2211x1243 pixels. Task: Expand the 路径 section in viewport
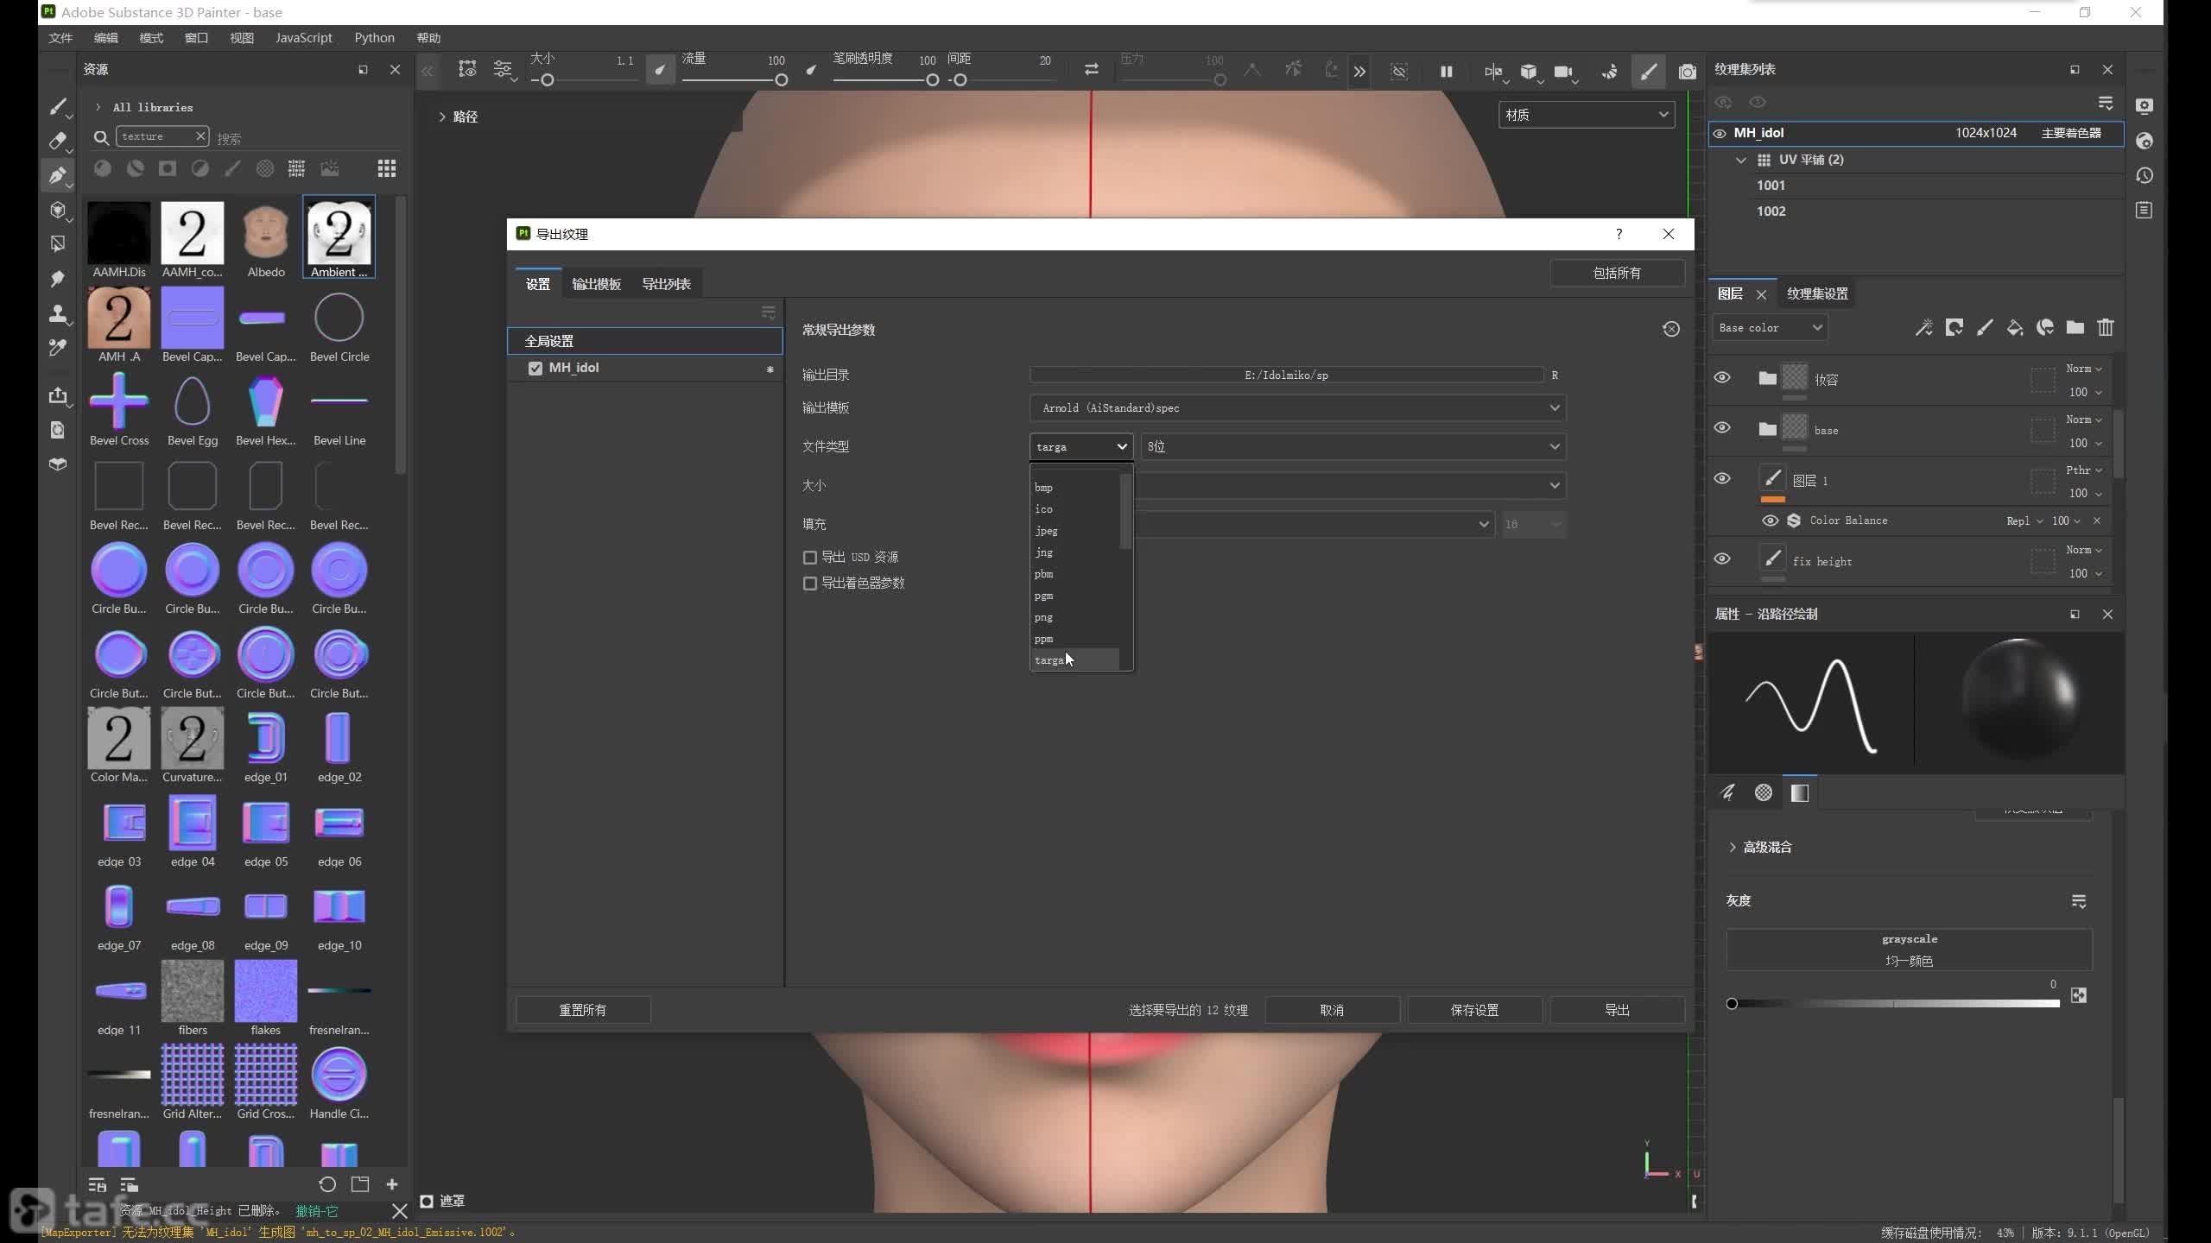click(x=442, y=117)
